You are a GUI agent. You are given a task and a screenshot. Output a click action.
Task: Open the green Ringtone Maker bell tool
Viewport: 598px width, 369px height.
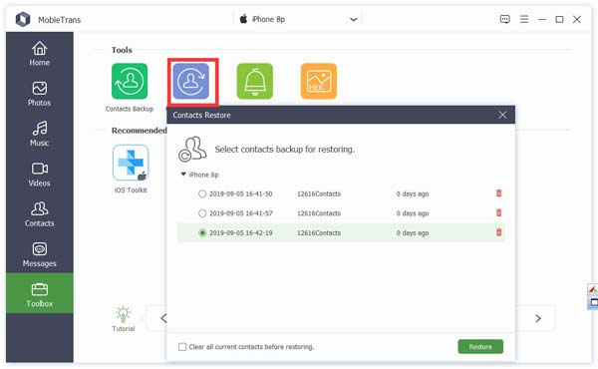point(255,81)
